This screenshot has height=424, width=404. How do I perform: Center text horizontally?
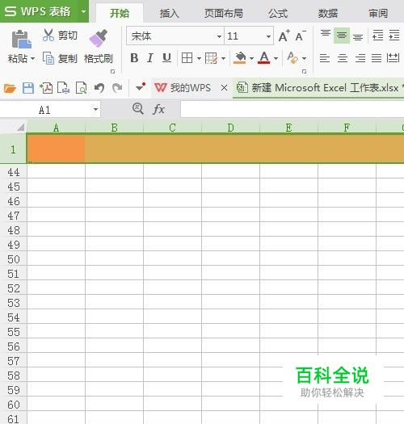[343, 58]
